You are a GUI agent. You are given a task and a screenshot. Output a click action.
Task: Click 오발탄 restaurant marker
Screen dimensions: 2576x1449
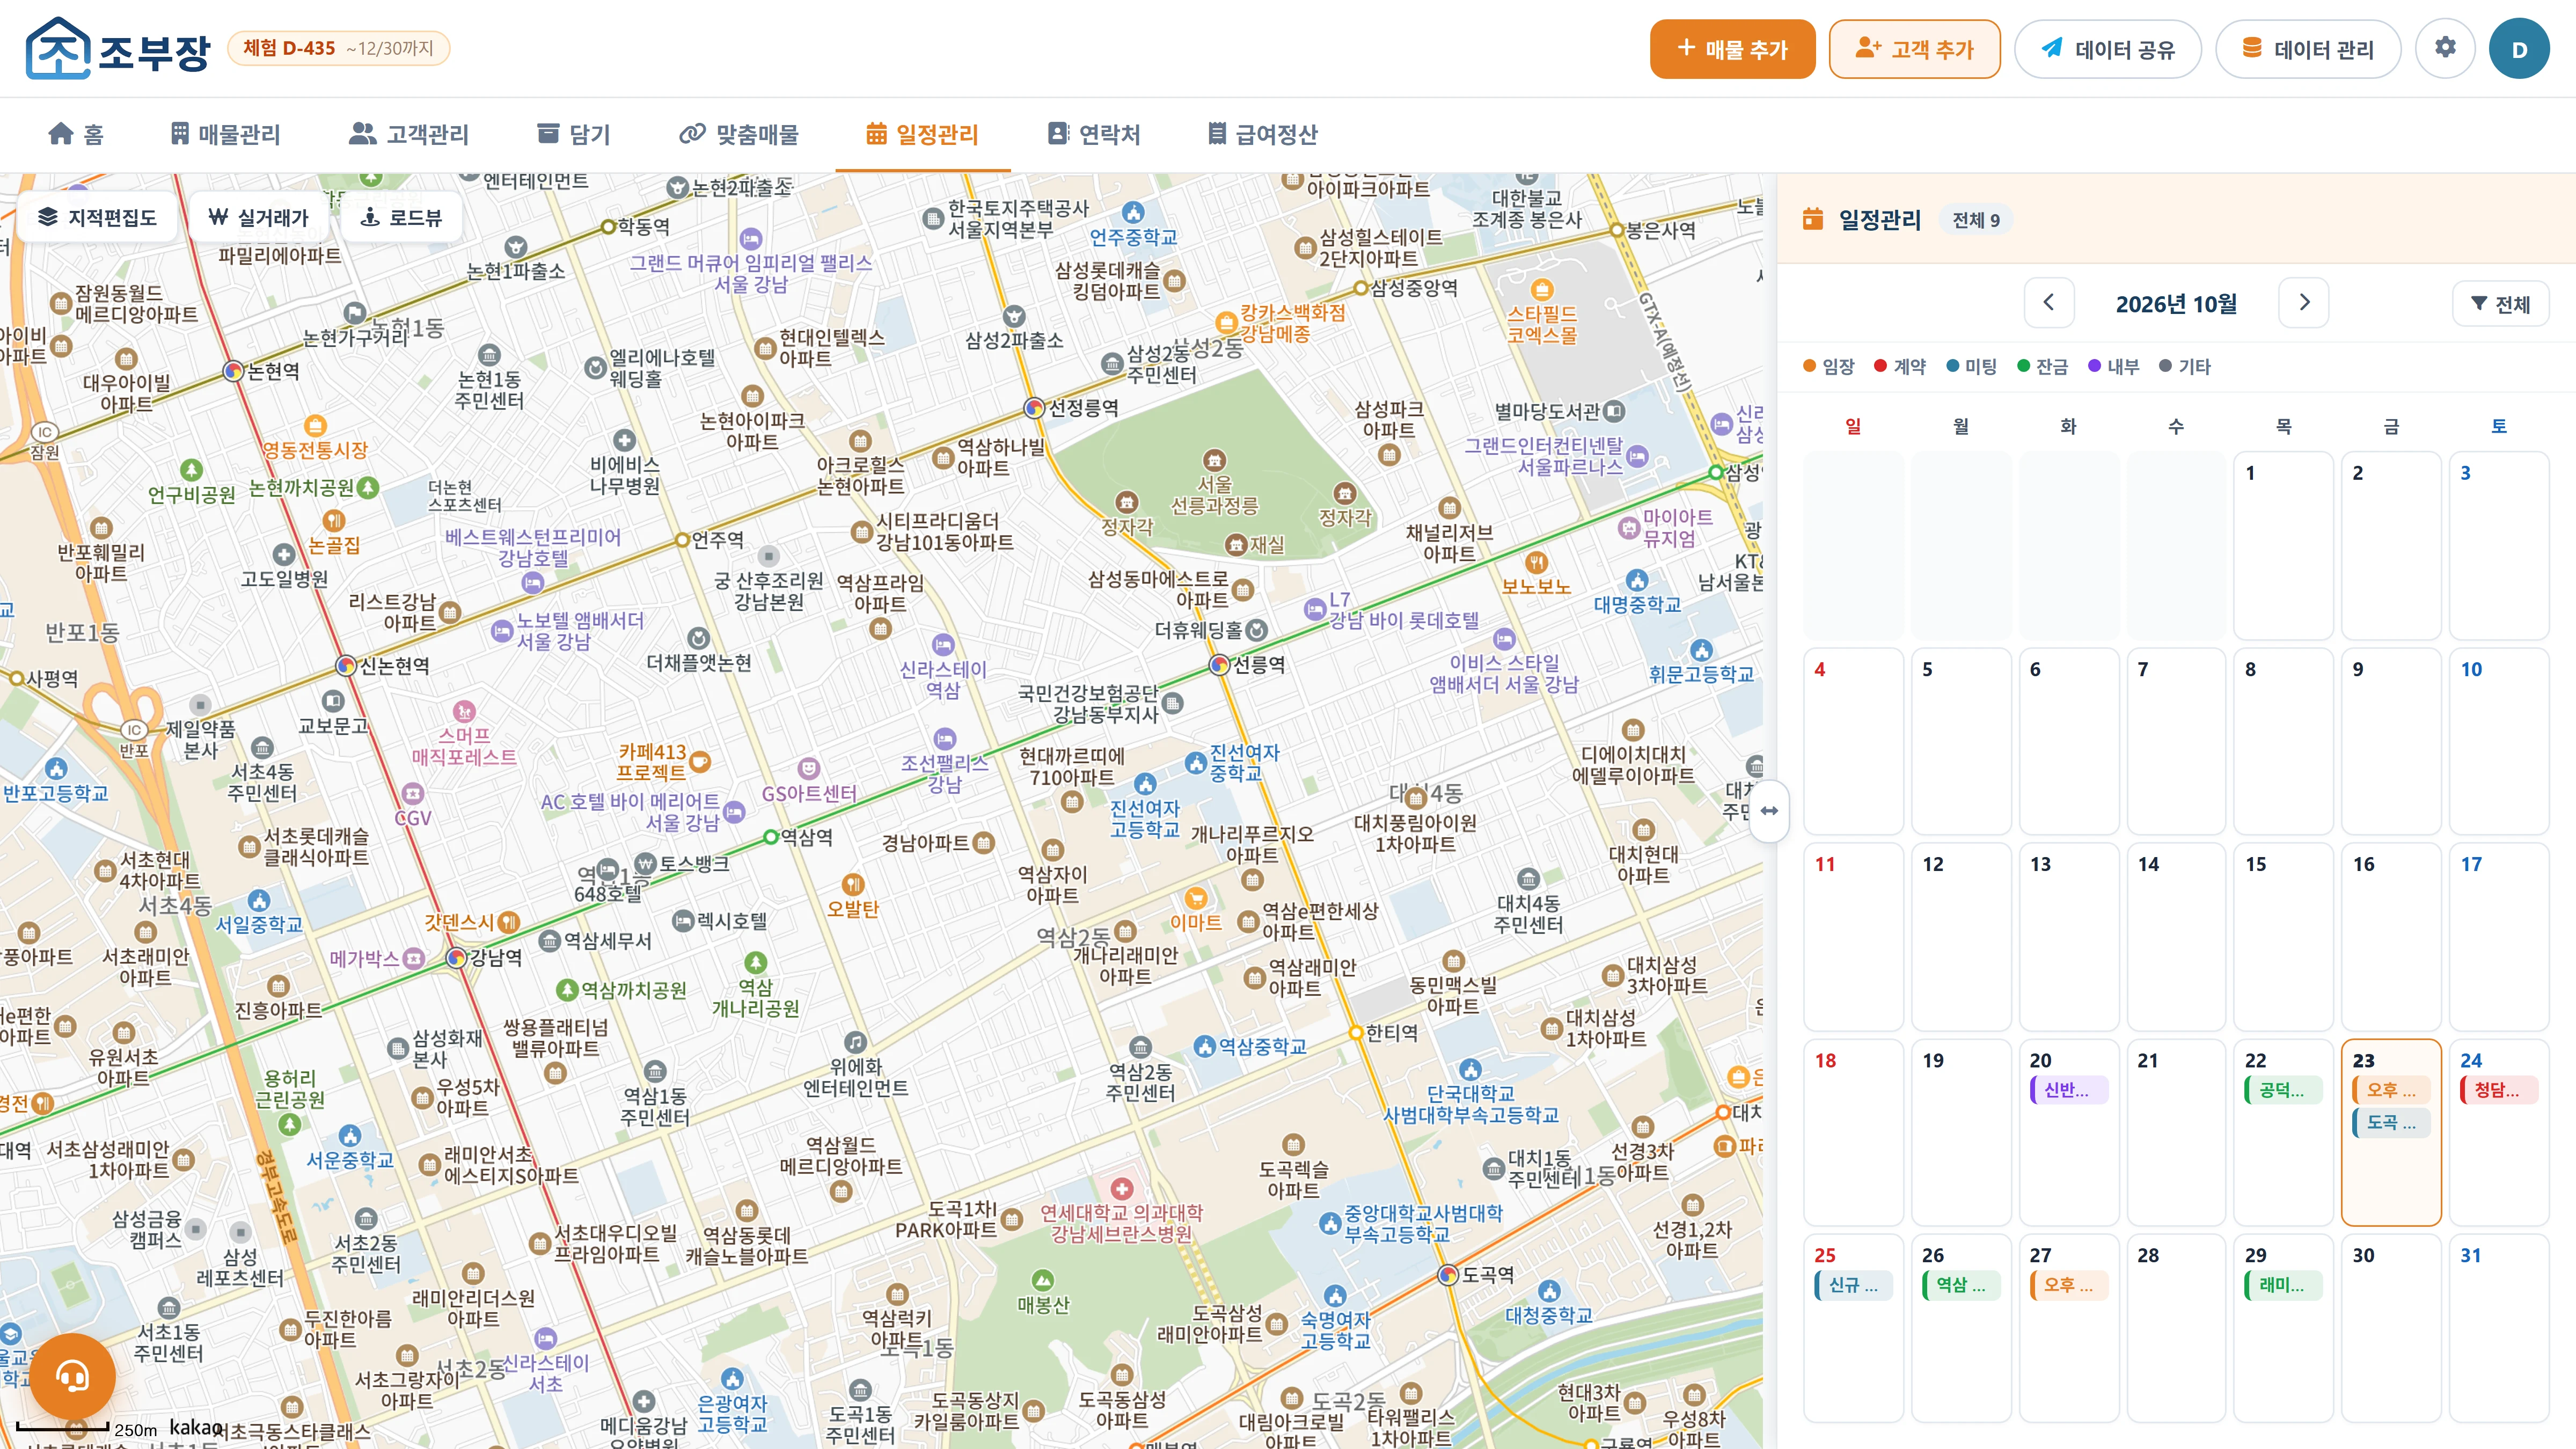coord(852,884)
